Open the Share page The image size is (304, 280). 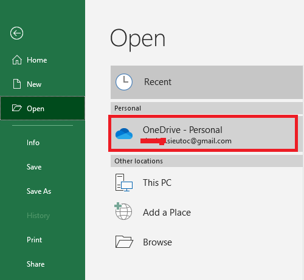click(x=43, y=264)
